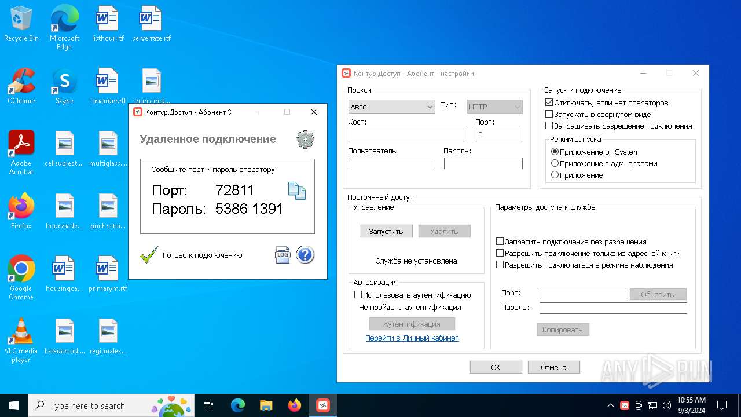
Task: Launch Adobe Acrobat desktop shortcut
Action: click(x=21, y=153)
